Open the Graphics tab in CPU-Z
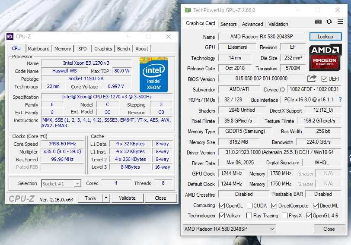The width and height of the screenshot is (351, 245). 103,49
